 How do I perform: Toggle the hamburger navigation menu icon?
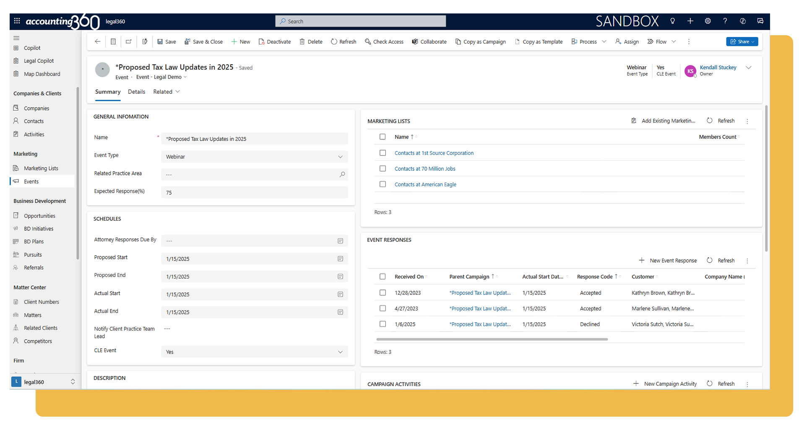click(16, 38)
